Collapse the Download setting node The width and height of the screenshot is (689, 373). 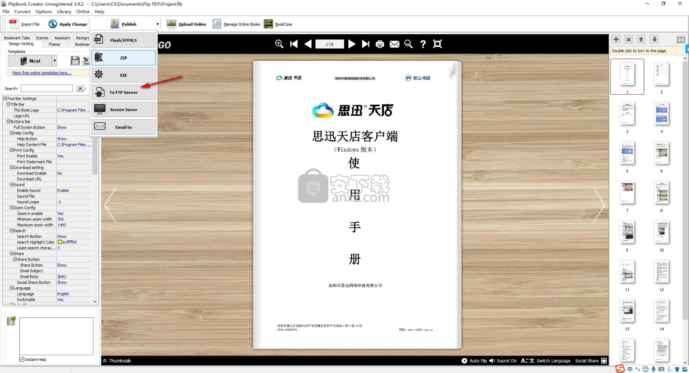pos(12,168)
